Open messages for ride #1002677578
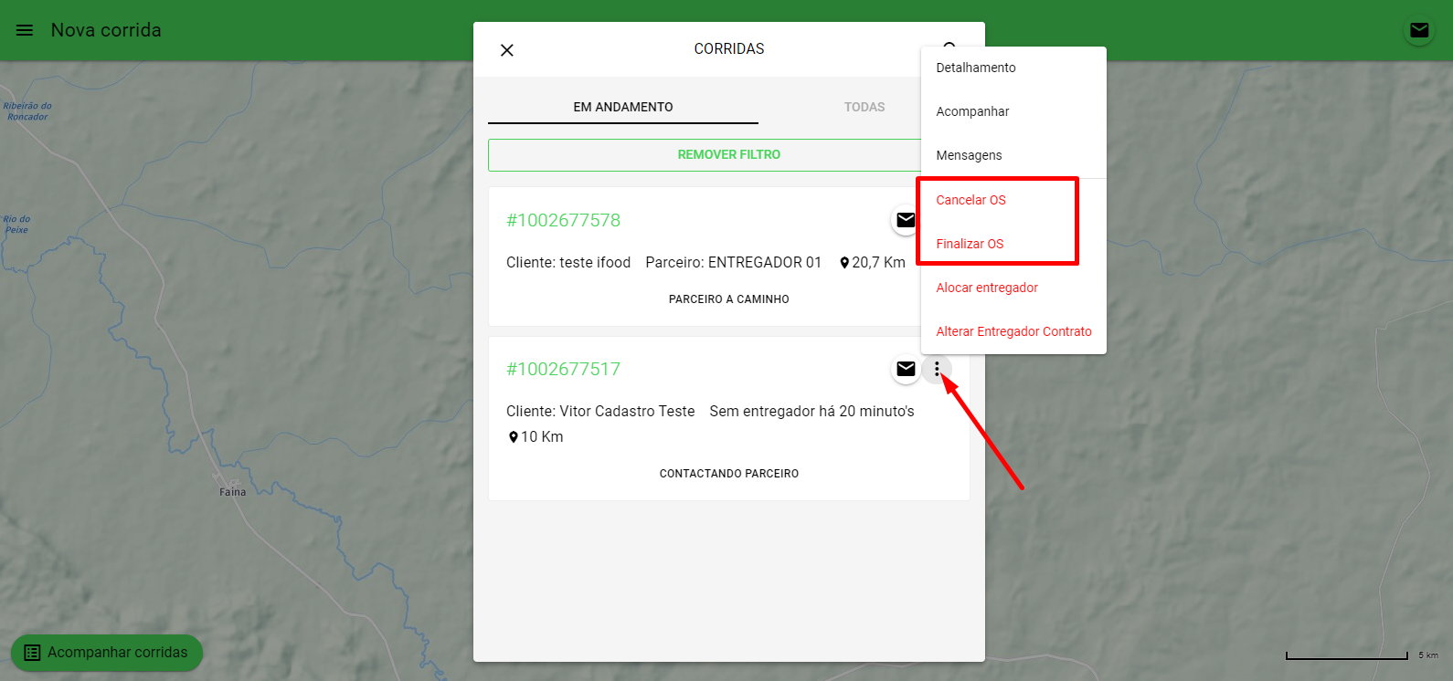This screenshot has width=1453, height=681. pos(906,220)
